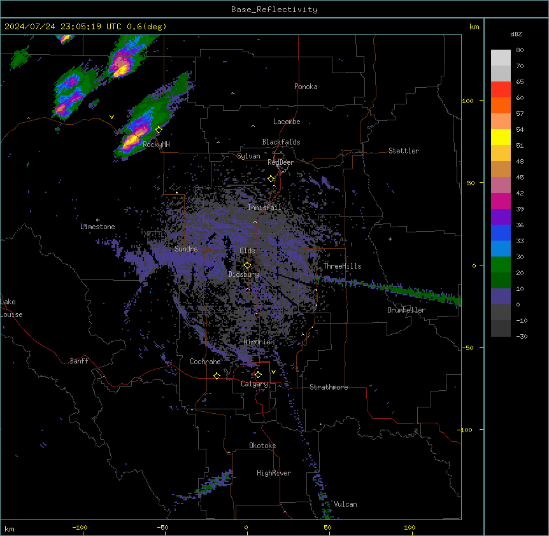The image size is (549, 536).
Task: Click the Blackfalds label
Action: tap(281, 142)
